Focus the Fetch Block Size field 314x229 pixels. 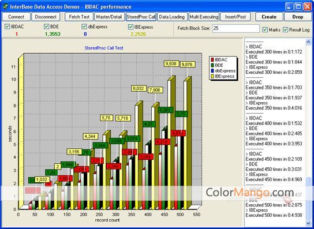pyautogui.click(x=236, y=28)
